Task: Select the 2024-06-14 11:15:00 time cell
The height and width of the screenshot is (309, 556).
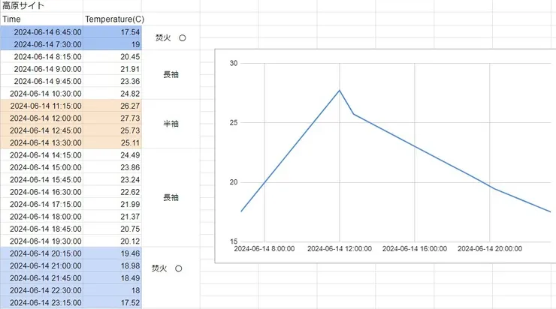Action: 41,106
